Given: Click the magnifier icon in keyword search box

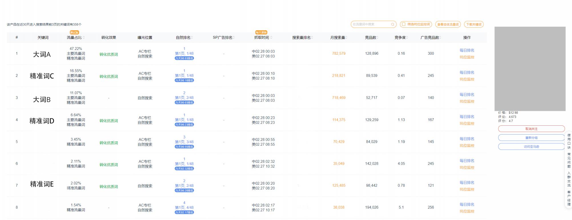Looking at the screenshot, I should [393, 25].
